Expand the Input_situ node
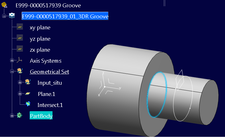The height and width of the screenshot is (138, 225). tap(20, 82)
